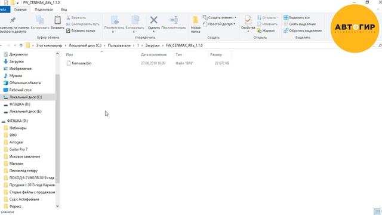This screenshot has width=382, height=215.
Task: Click Вставить ярлык
Action: click(x=81, y=30)
